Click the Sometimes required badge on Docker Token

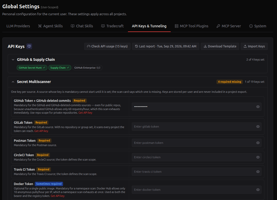point(49,184)
